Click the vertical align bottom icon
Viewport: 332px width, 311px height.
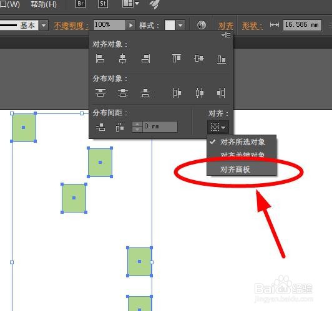pyautogui.click(x=222, y=59)
